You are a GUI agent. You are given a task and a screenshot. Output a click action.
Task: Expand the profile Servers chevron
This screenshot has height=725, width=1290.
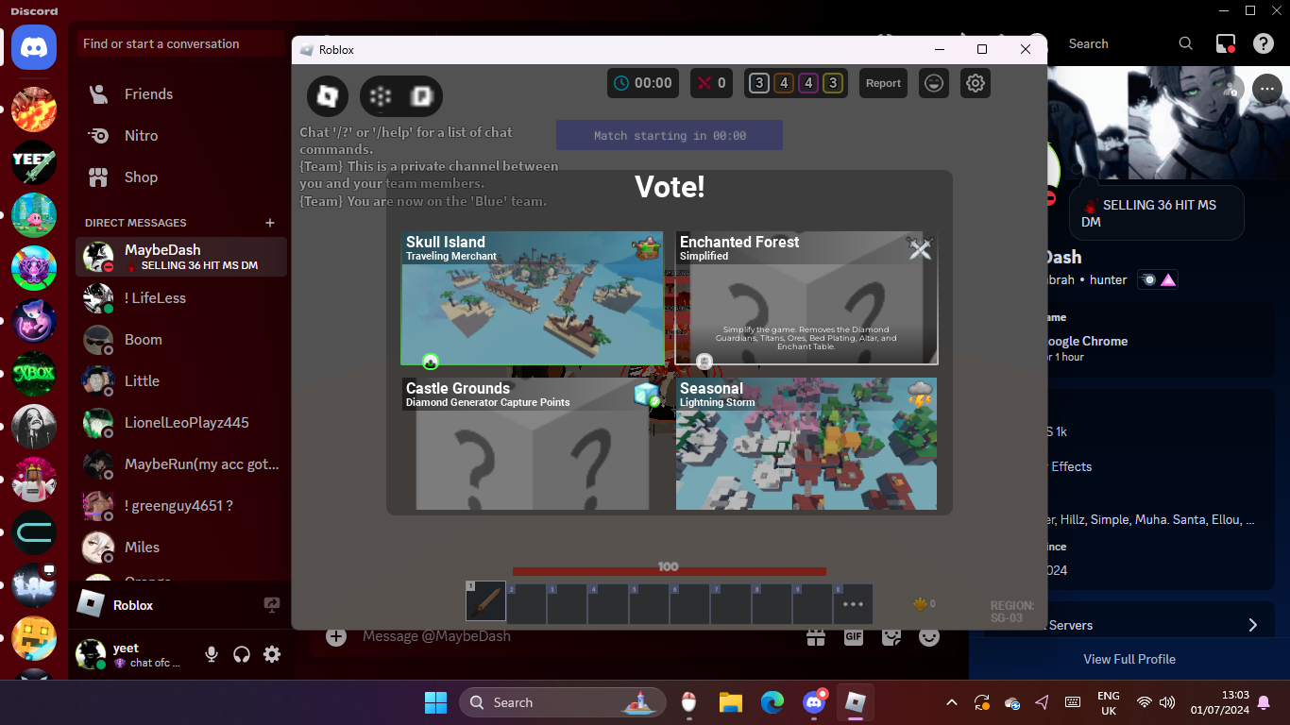point(1253,625)
